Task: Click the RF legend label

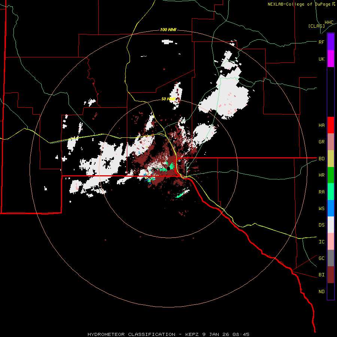Action: (x=321, y=42)
